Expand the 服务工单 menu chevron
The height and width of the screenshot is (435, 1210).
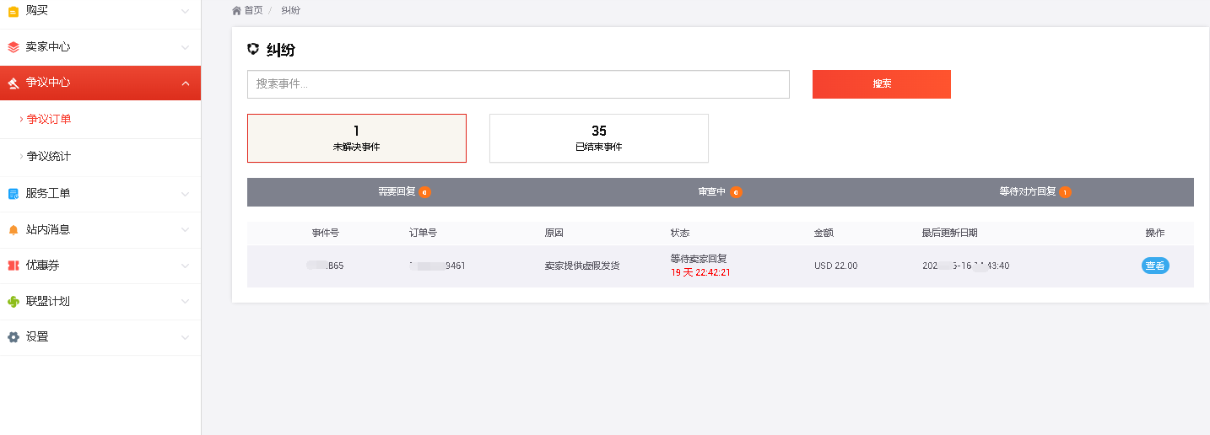(186, 194)
